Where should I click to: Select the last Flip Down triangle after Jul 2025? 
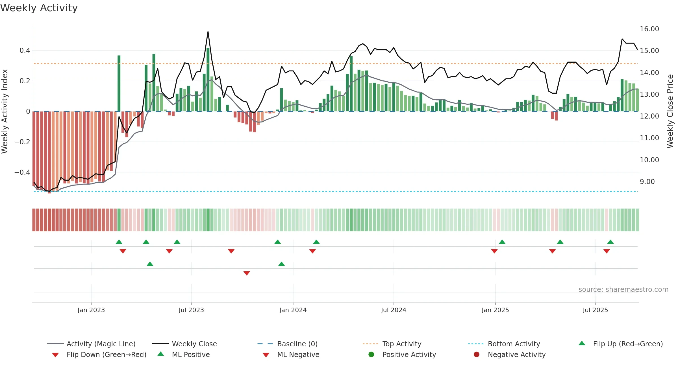[607, 251]
